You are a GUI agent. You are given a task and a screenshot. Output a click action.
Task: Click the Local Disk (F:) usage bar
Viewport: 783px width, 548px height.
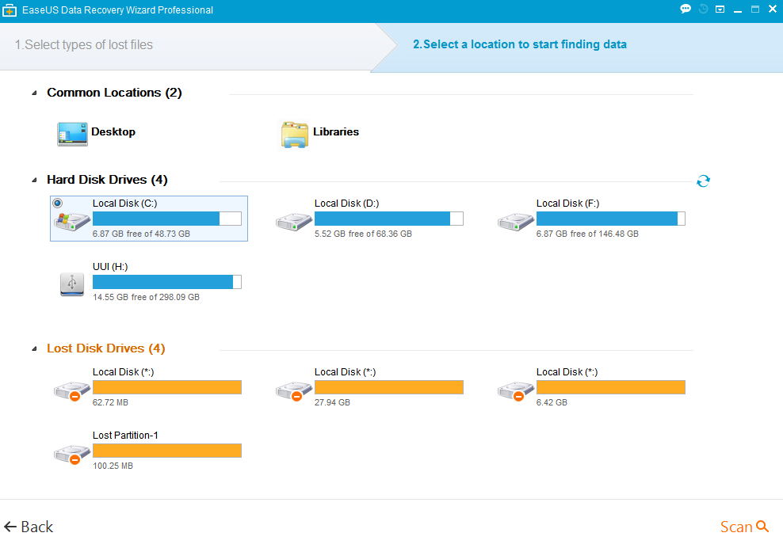click(x=611, y=219)
